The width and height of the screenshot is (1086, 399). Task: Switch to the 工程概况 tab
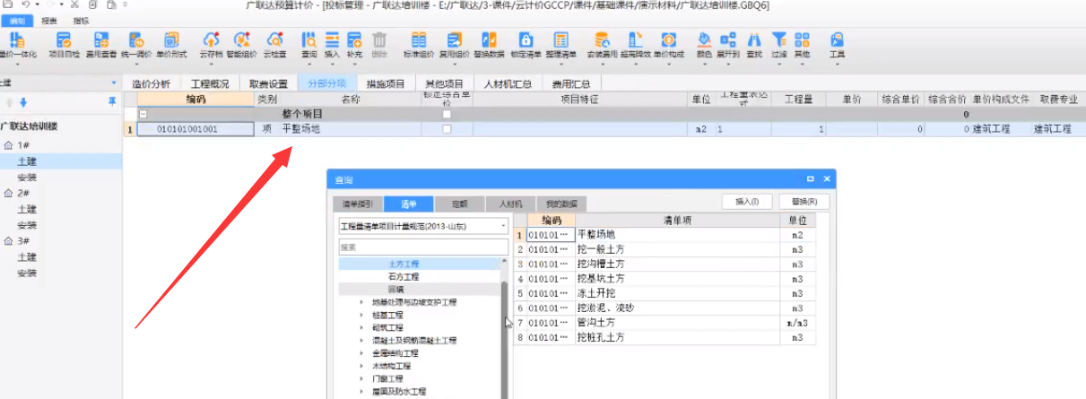click(x=210, y=84)
